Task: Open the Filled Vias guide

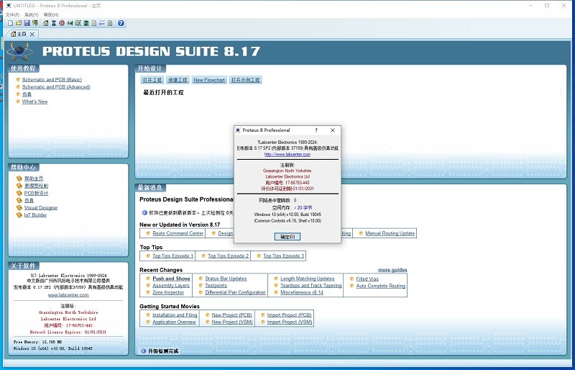Action: (367, 279)
